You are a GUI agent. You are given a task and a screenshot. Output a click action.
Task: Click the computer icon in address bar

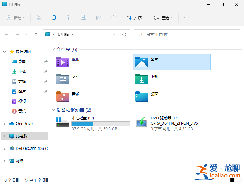tap(48, 34)
